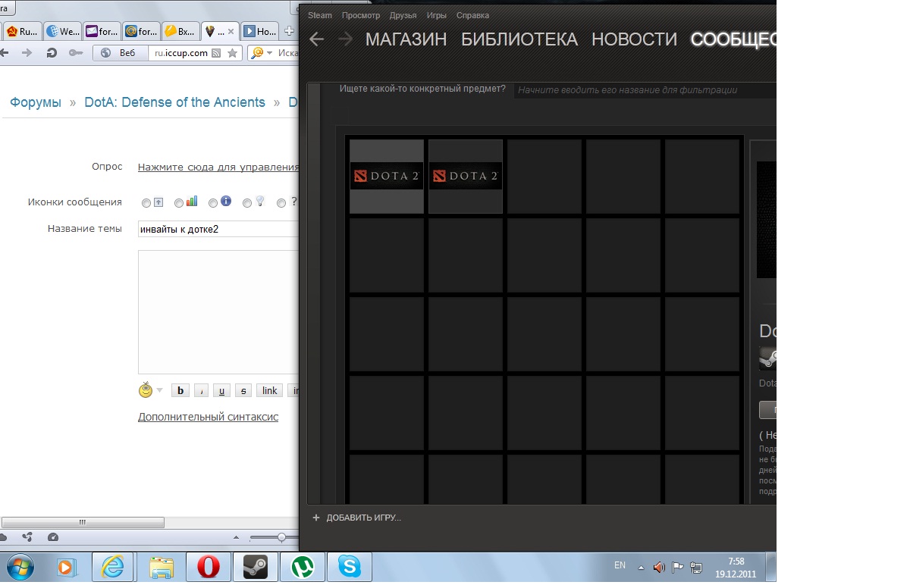Click the 'link' formatting button
This screenshot has width=910, height=585.
click(269, 391)
